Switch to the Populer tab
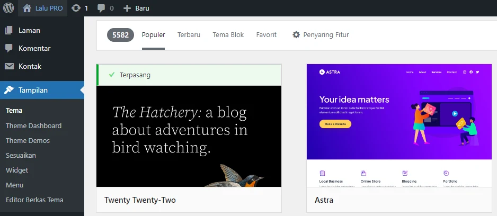This screenshot has width=497, height=216. [154, 35]
